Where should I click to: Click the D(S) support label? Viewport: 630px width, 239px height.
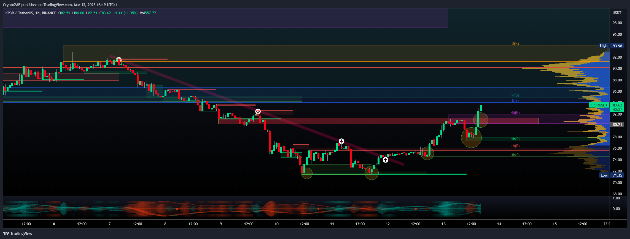pyautogui.click(x=515, y=100)
